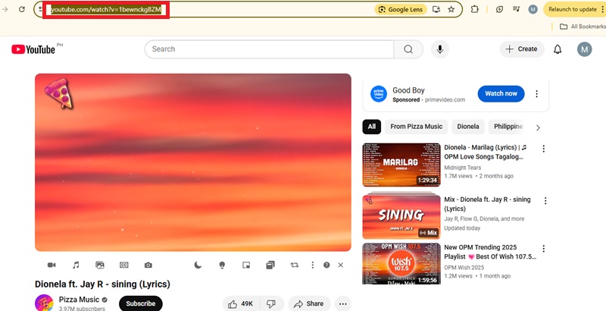This screenshot has width=606, height=311.
Task: Open options menu for Good Boy ad
Action: 536,93
